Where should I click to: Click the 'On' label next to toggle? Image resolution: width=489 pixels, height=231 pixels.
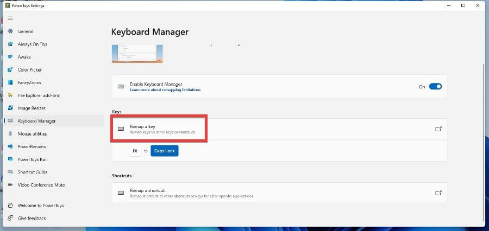click(422, 87)
